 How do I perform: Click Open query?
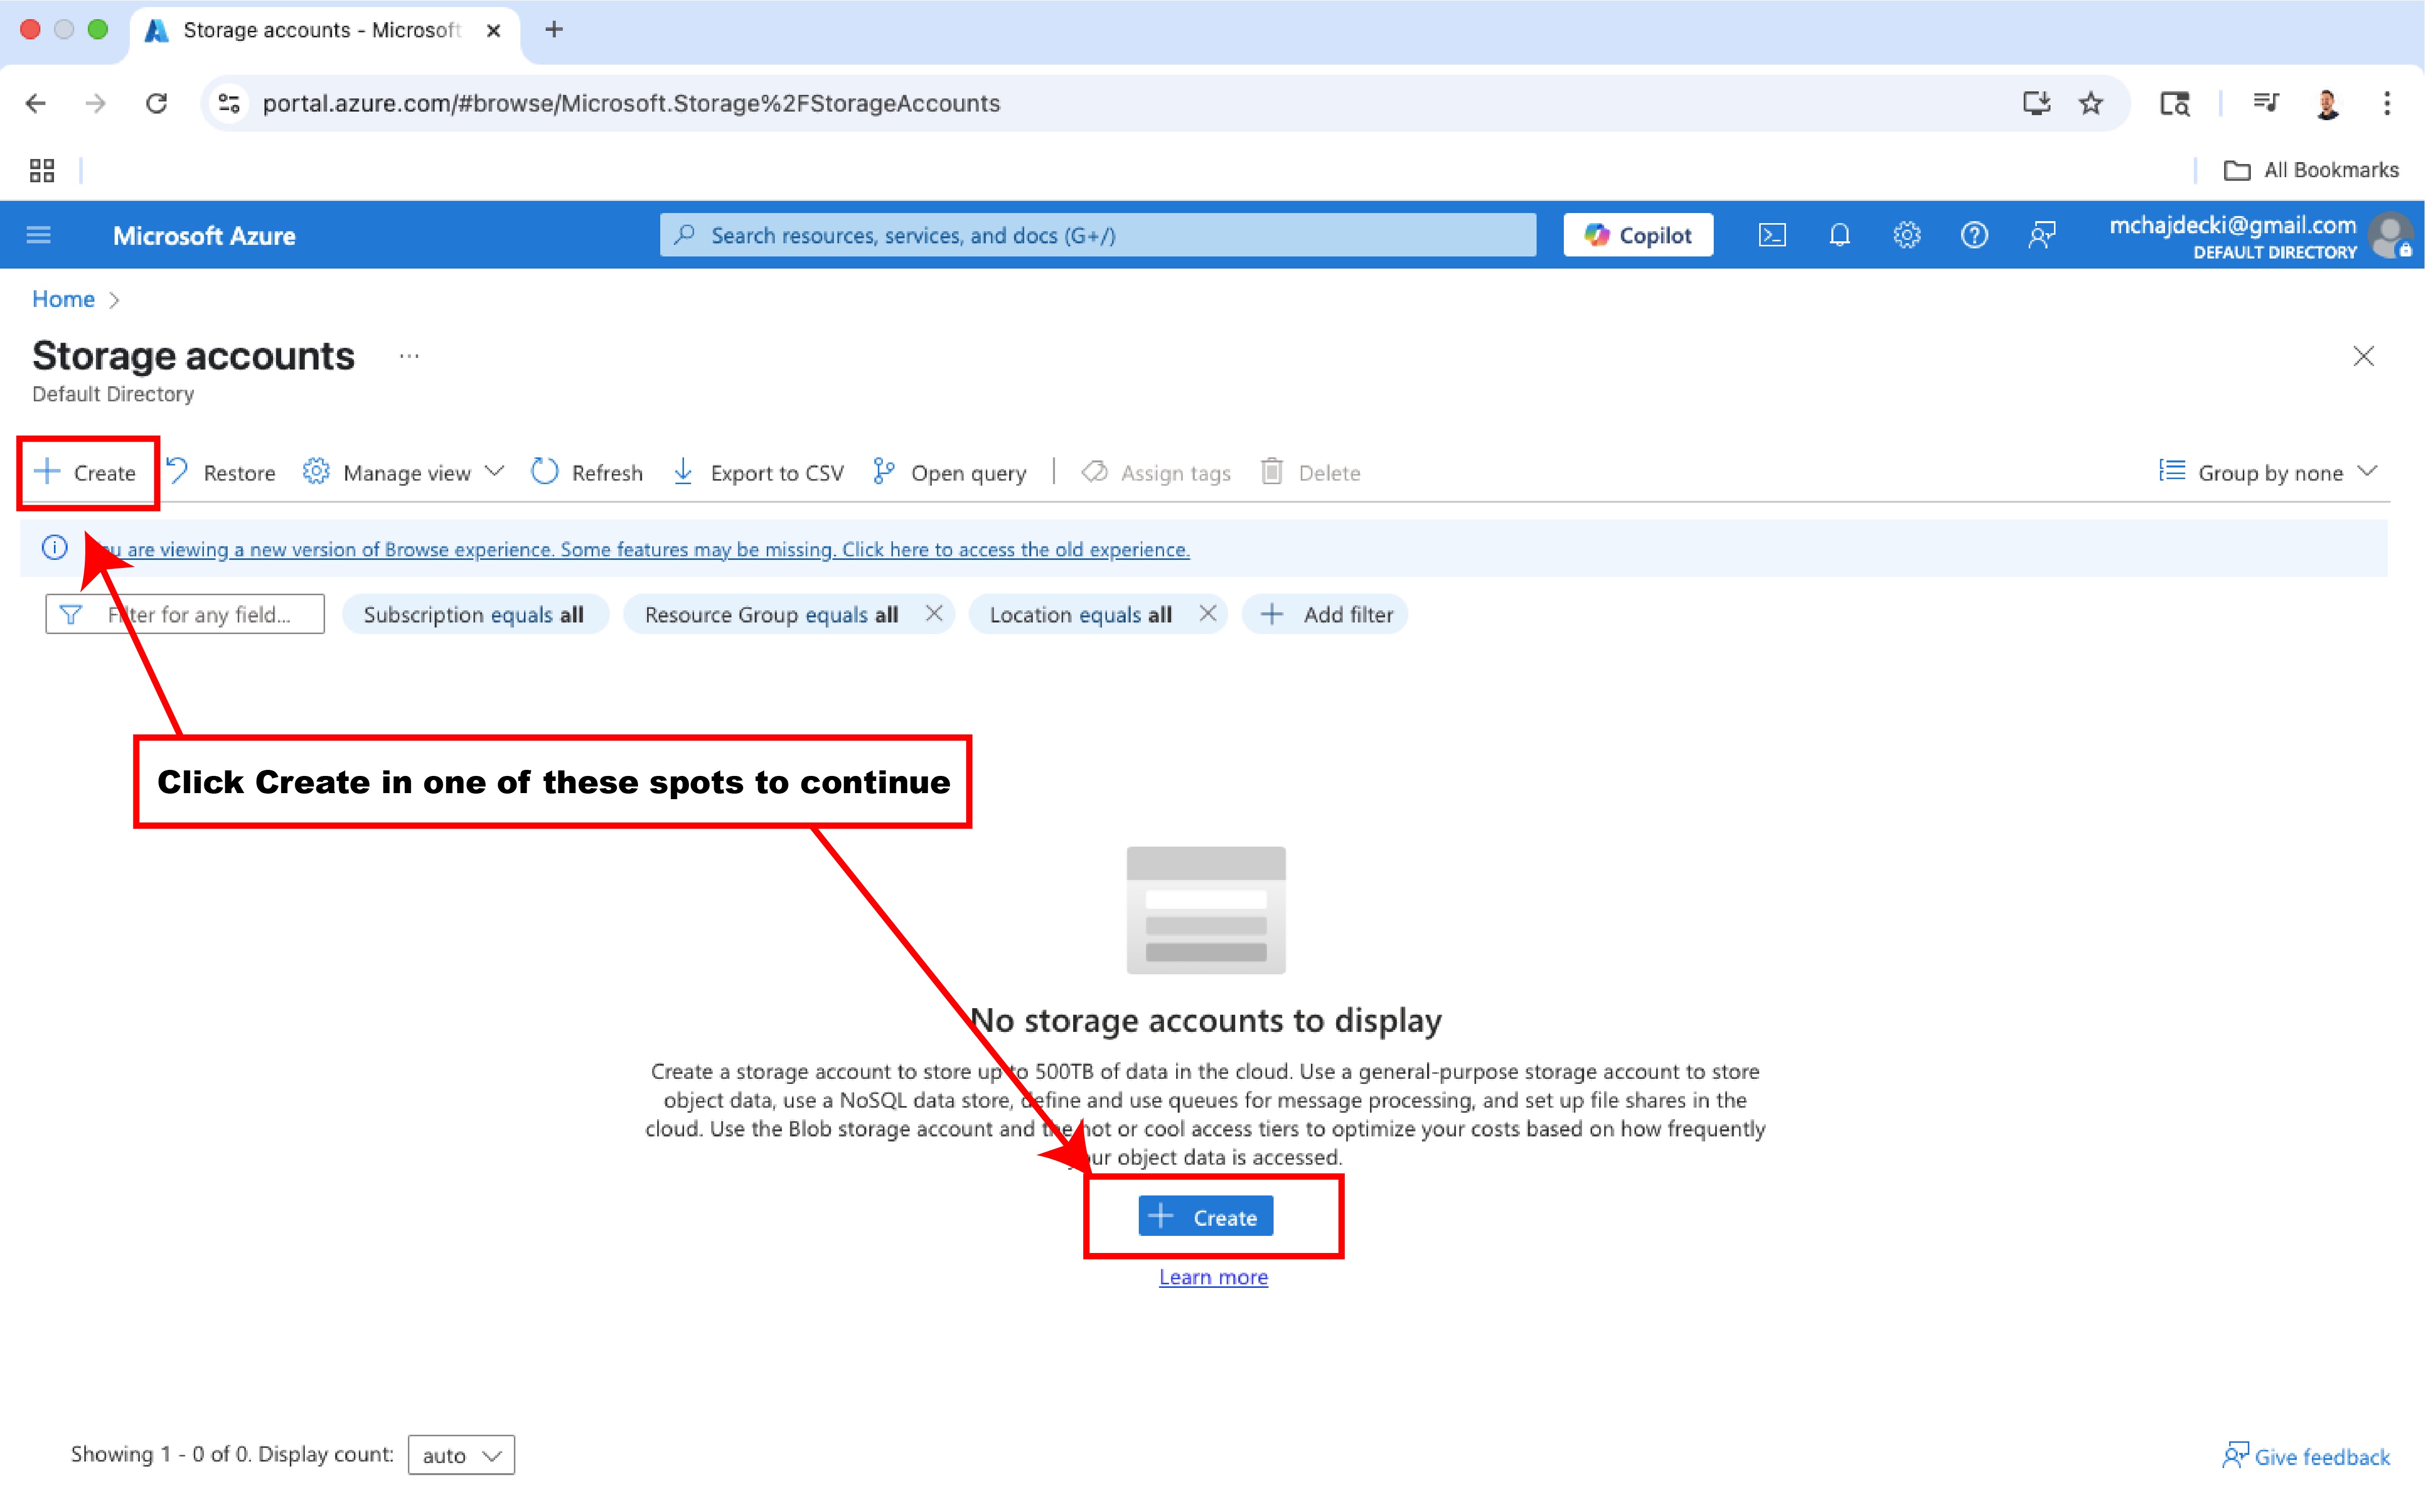pyautogui.click(x=950, y=472)
